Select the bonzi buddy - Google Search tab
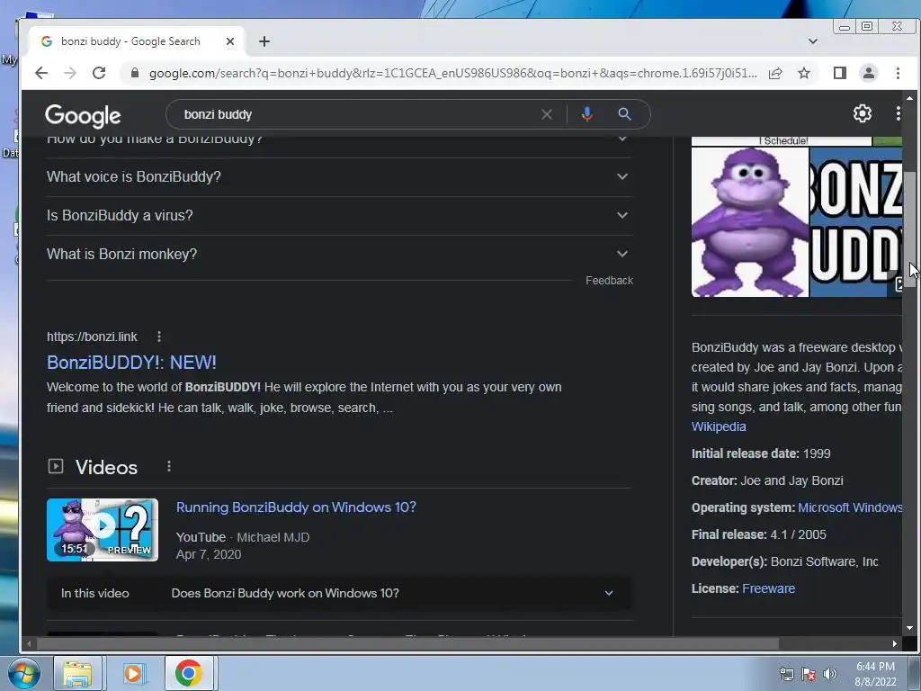This screenshot has width=921, height=691. coord(138,41)
